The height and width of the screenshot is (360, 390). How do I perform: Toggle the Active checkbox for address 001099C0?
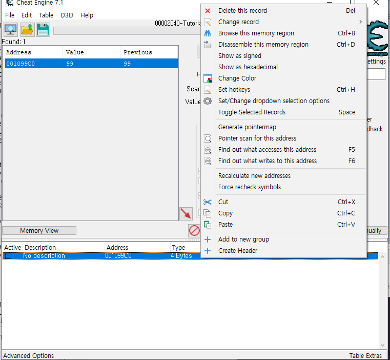tap(8, 256)
